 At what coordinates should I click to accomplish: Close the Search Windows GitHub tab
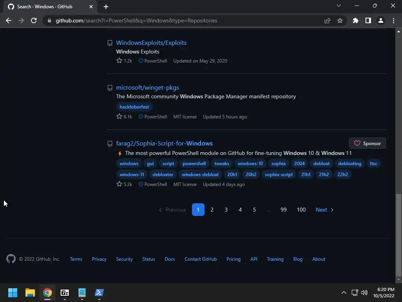(x=91, y=7)
